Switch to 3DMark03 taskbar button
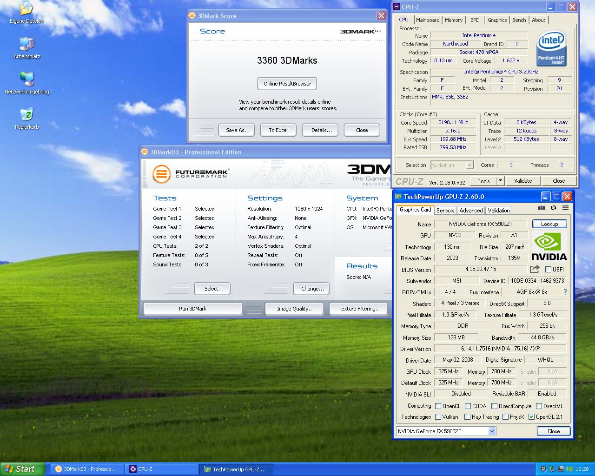595x476 pixels. (87, 469)
